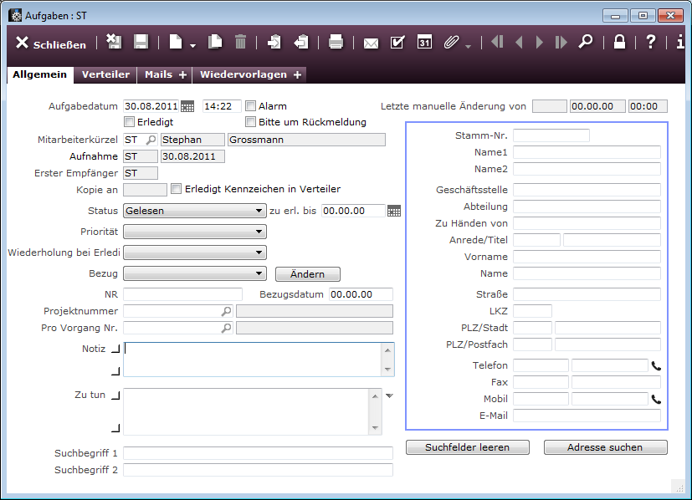Click the envelope mail icon
Viewport: 692px width, 500px height.
[x=371, y=43]
